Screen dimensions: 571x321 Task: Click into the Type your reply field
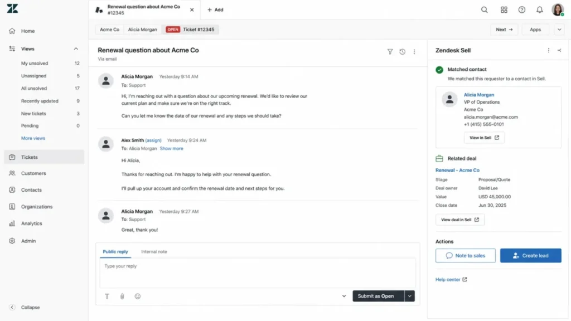click(x=258, y=273)
